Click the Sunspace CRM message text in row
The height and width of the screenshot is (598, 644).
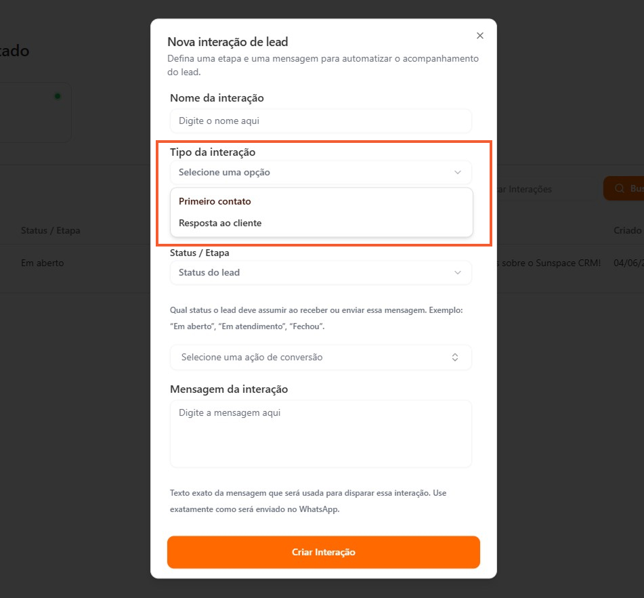click(x=549, y=263)
